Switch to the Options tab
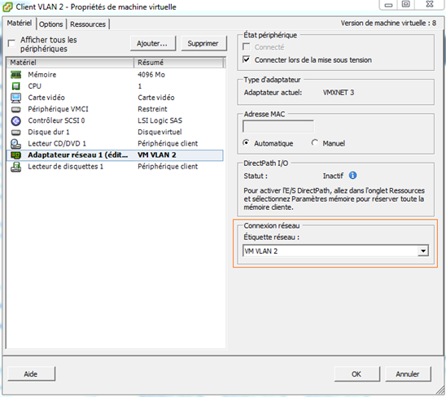This screenshot has height=397, width=446. coord(51,24)
